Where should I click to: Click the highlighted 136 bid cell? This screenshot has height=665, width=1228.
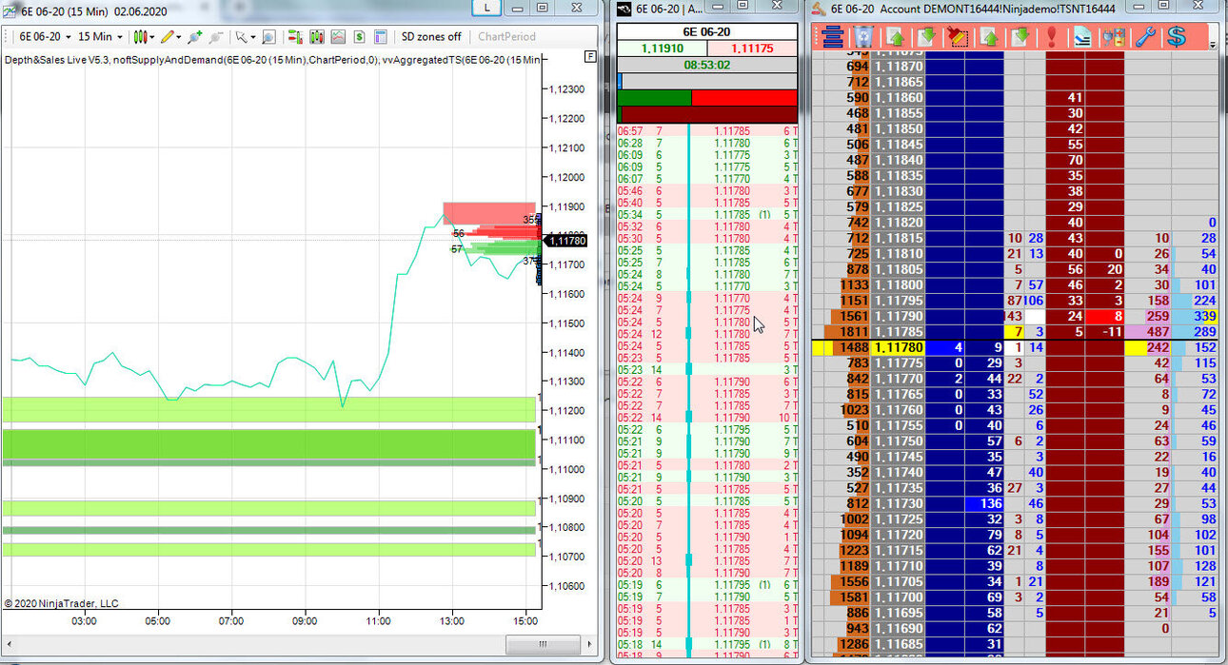pos(985,503)
